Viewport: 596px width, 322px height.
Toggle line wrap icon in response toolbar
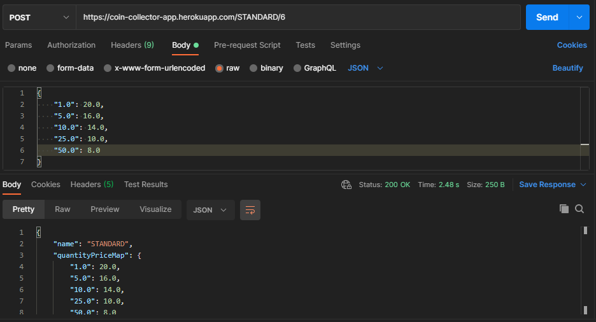[250, 210]
